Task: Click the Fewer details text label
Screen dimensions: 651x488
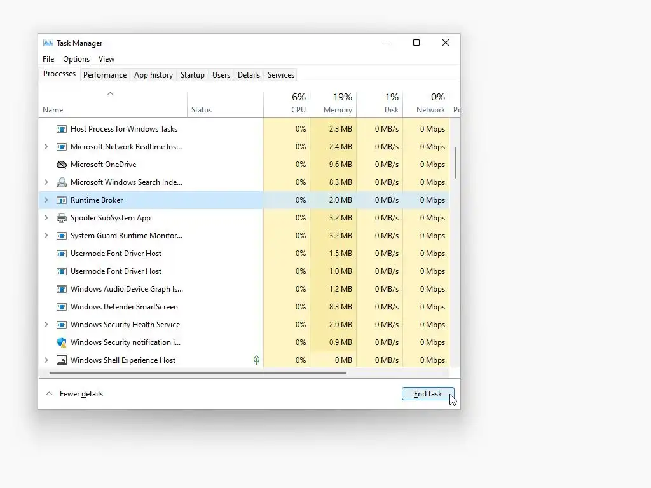Action: [x=81, y=394]
